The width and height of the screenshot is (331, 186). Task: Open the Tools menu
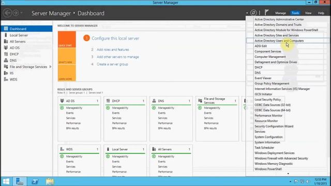pos(295,13)
